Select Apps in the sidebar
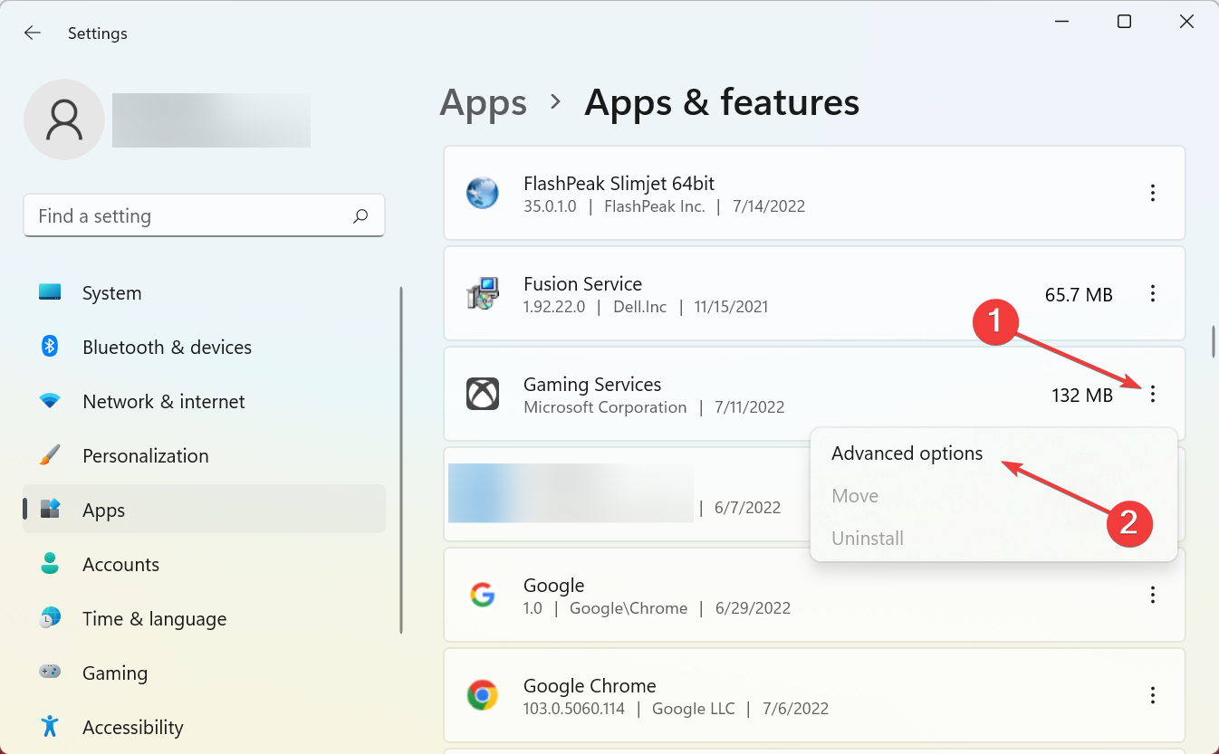This screenshot has height=754, width=1219. (x=204, y=510)
